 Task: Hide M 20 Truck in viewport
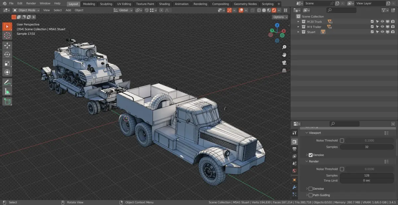tap(382, 22)
